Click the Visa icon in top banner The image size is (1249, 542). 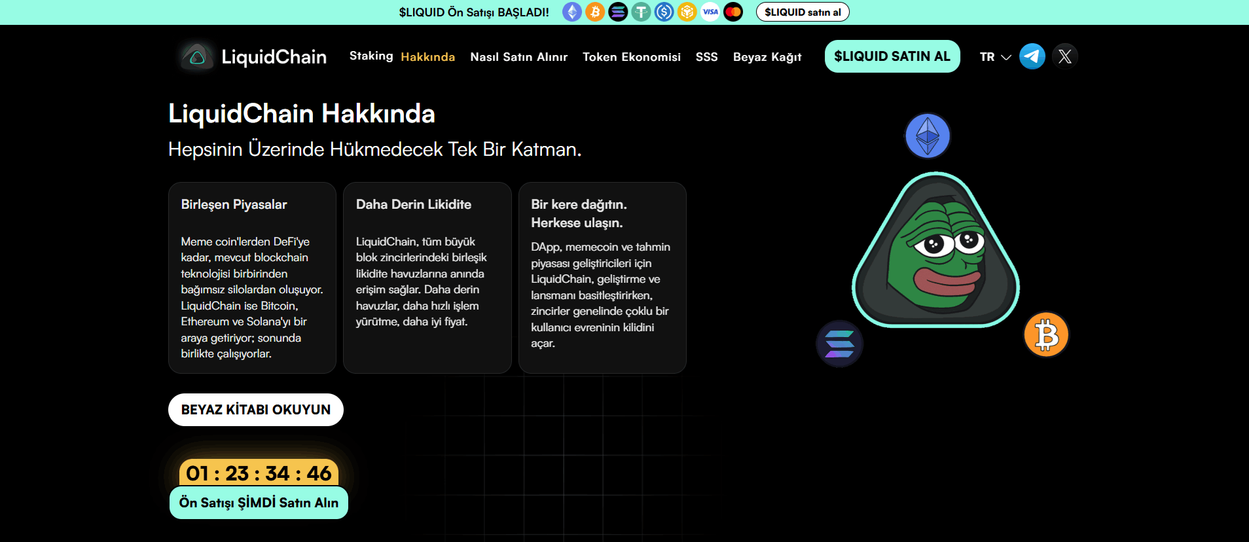coord(710,12)
